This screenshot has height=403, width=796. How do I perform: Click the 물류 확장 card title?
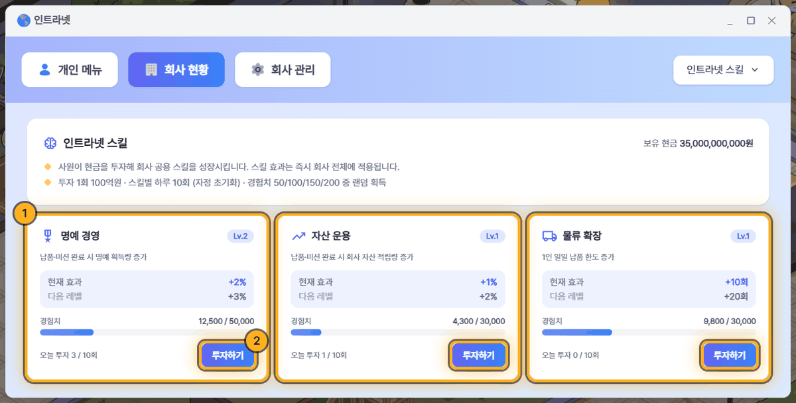(x=582, y=236)
